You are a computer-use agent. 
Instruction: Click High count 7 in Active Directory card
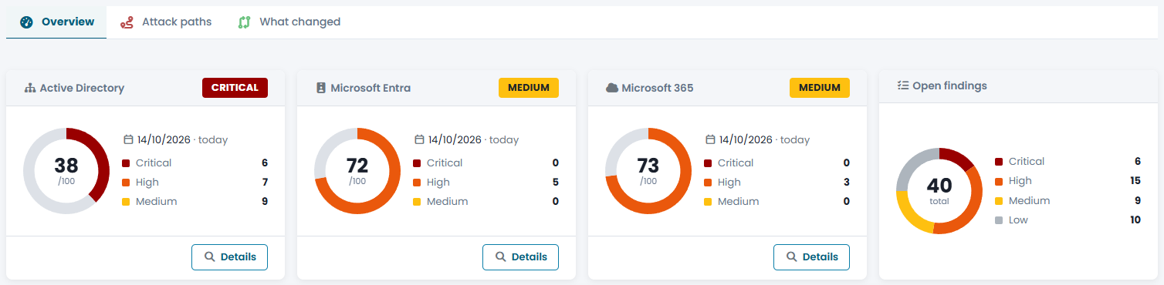point(264,183)
